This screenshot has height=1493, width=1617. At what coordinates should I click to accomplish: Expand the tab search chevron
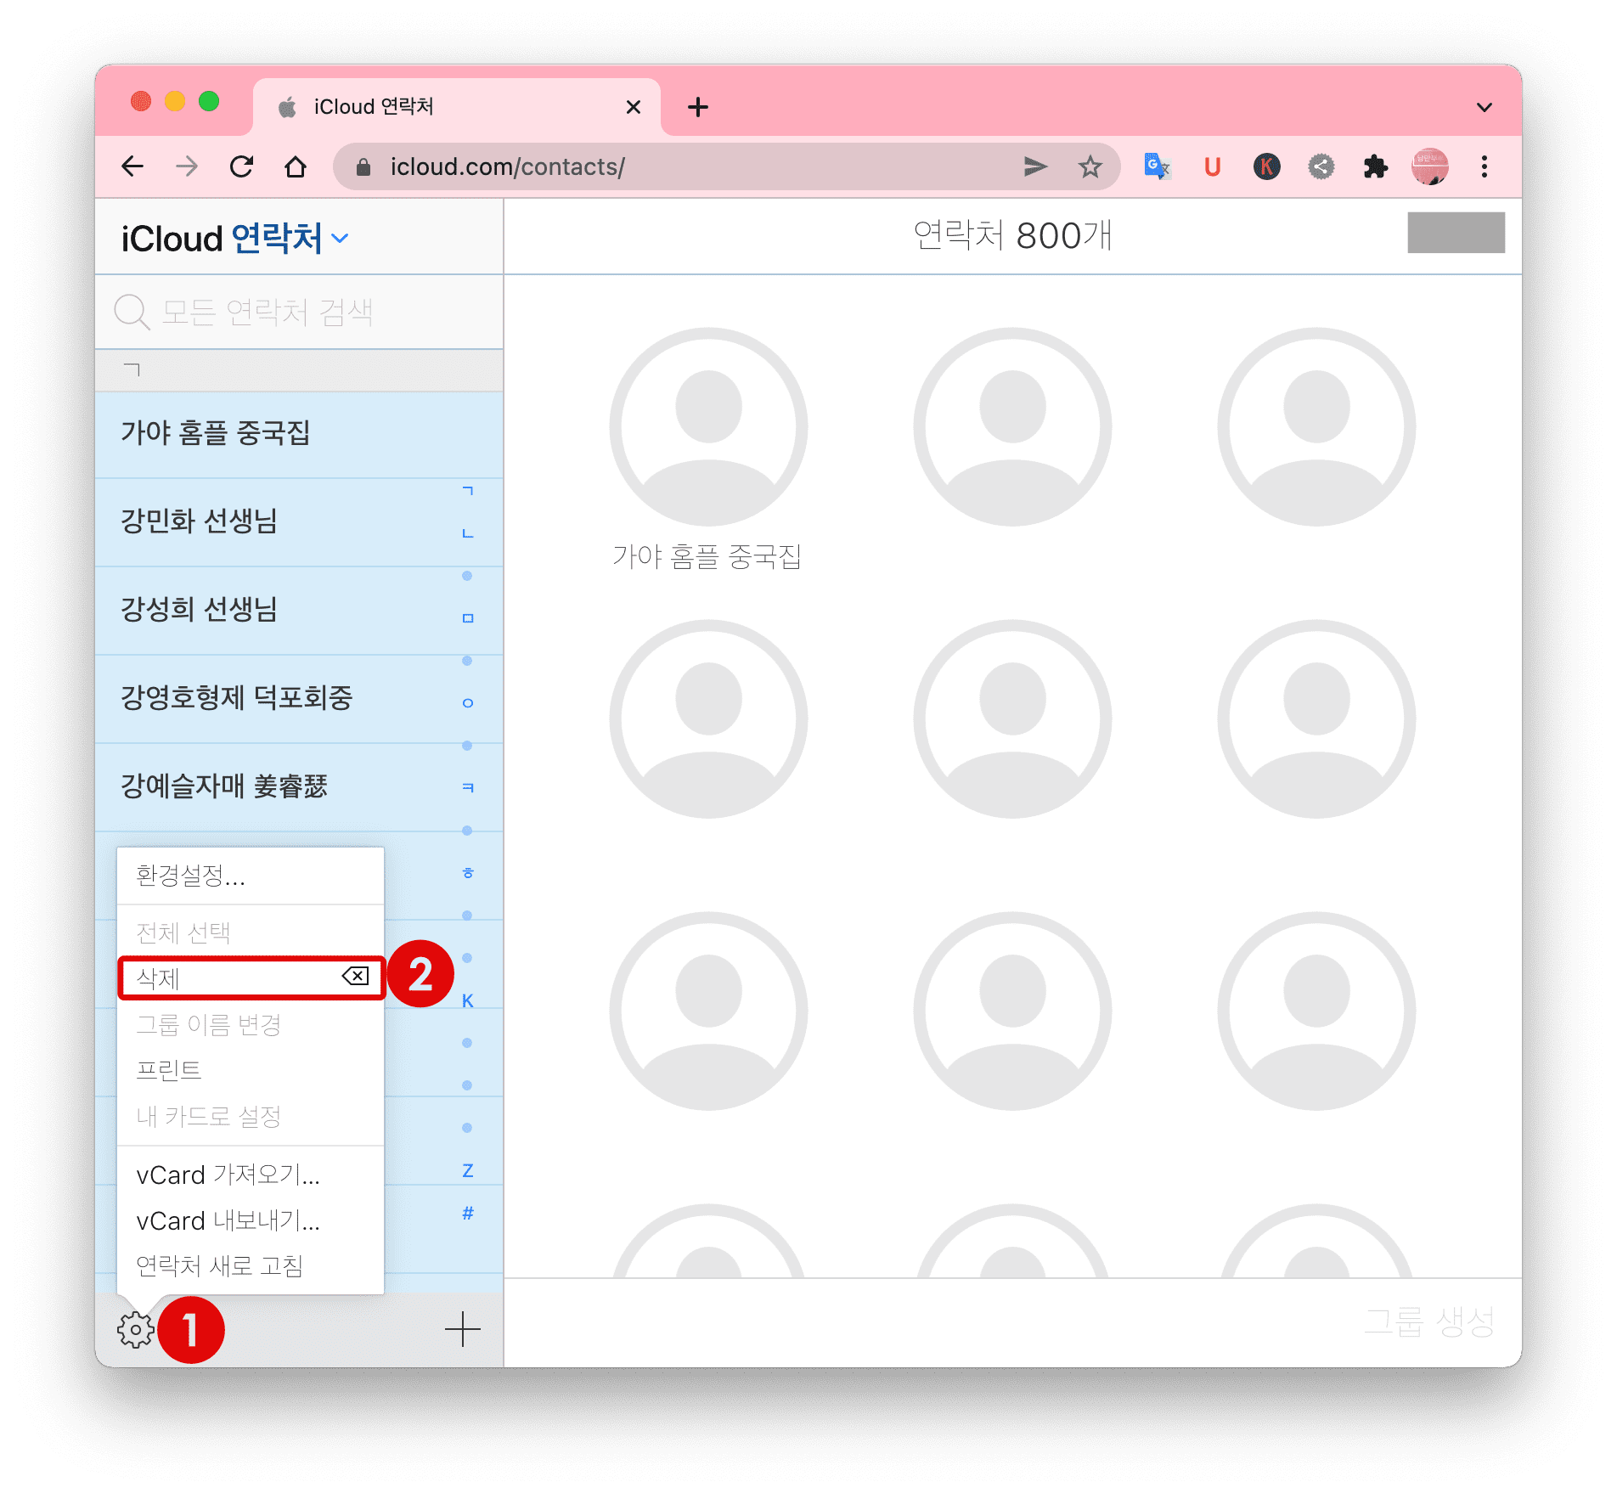pyautogui.click(x=1485, y=107)
